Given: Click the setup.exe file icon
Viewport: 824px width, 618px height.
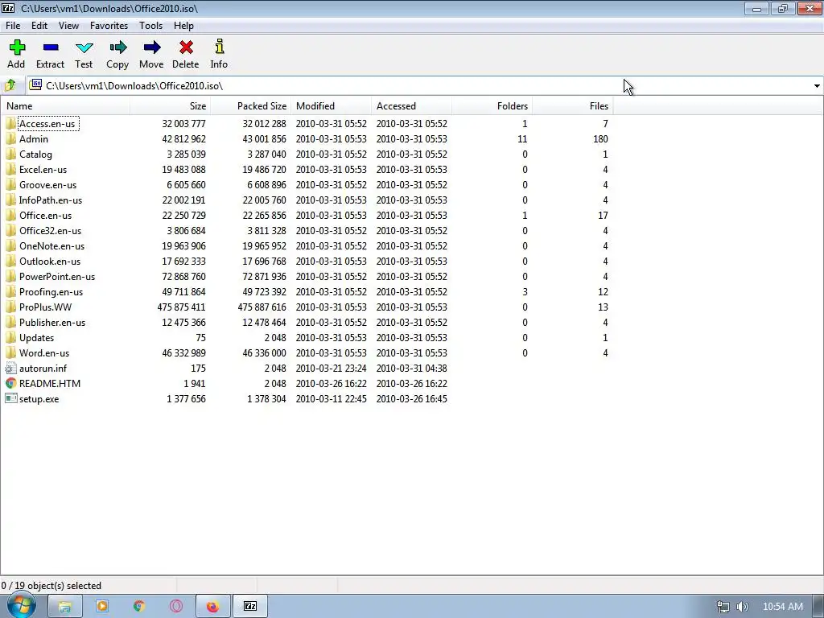Looking at the screenshot, I should pos(10,399).
